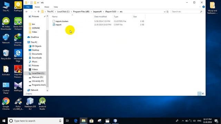Open This PC desktop icon

pos(6,7)
